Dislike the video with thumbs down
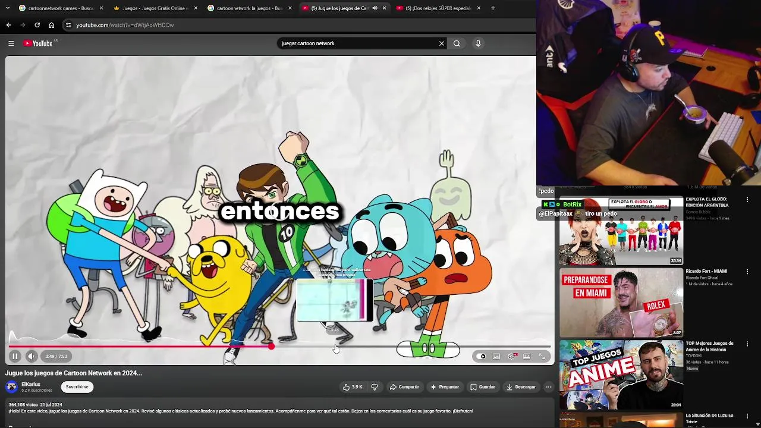Viewport: 761px width, 428px height. coord(375,387)
